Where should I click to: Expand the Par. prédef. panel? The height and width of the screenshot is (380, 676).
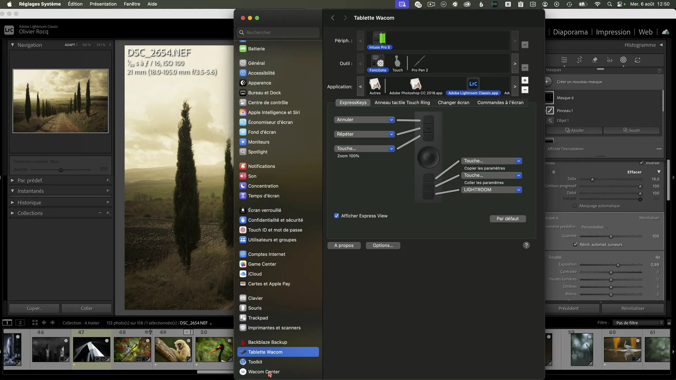[x=12, y=180]
